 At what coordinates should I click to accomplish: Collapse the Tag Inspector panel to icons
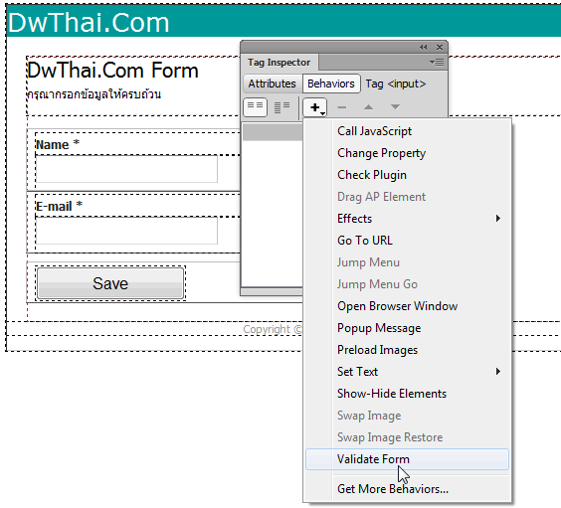[x=424, y=47]
